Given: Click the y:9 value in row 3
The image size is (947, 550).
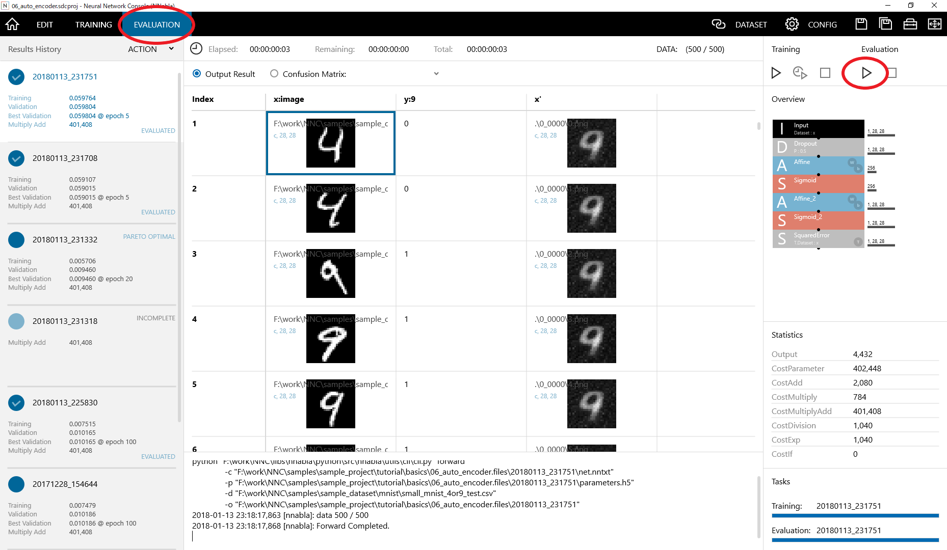Looking at the screenshot, I should pos(406,254).
